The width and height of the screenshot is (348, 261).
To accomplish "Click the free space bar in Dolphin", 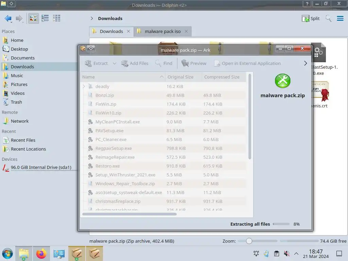I will click(x=299, y=241).
